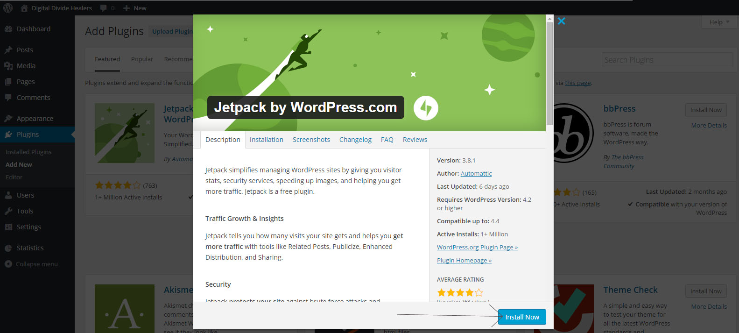Open the Dashboard menu icon

pyautogui.click(x=8, y=29)
